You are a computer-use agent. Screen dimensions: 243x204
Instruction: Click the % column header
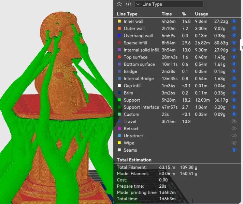(184, 14)
